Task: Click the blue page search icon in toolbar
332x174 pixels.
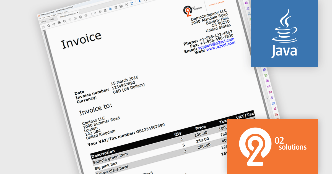Action: [x=110, y=9]
